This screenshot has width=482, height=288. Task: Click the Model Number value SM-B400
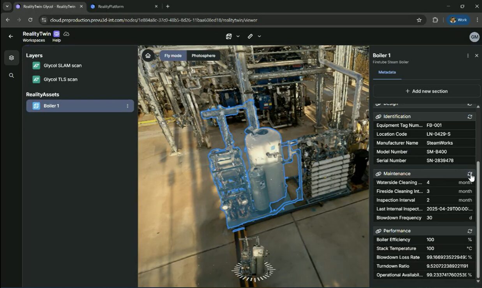tap(436, 152)
